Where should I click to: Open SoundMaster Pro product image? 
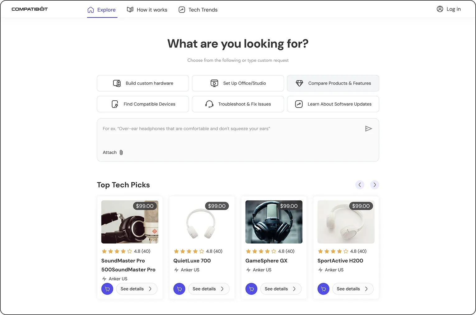coord(130,222)
